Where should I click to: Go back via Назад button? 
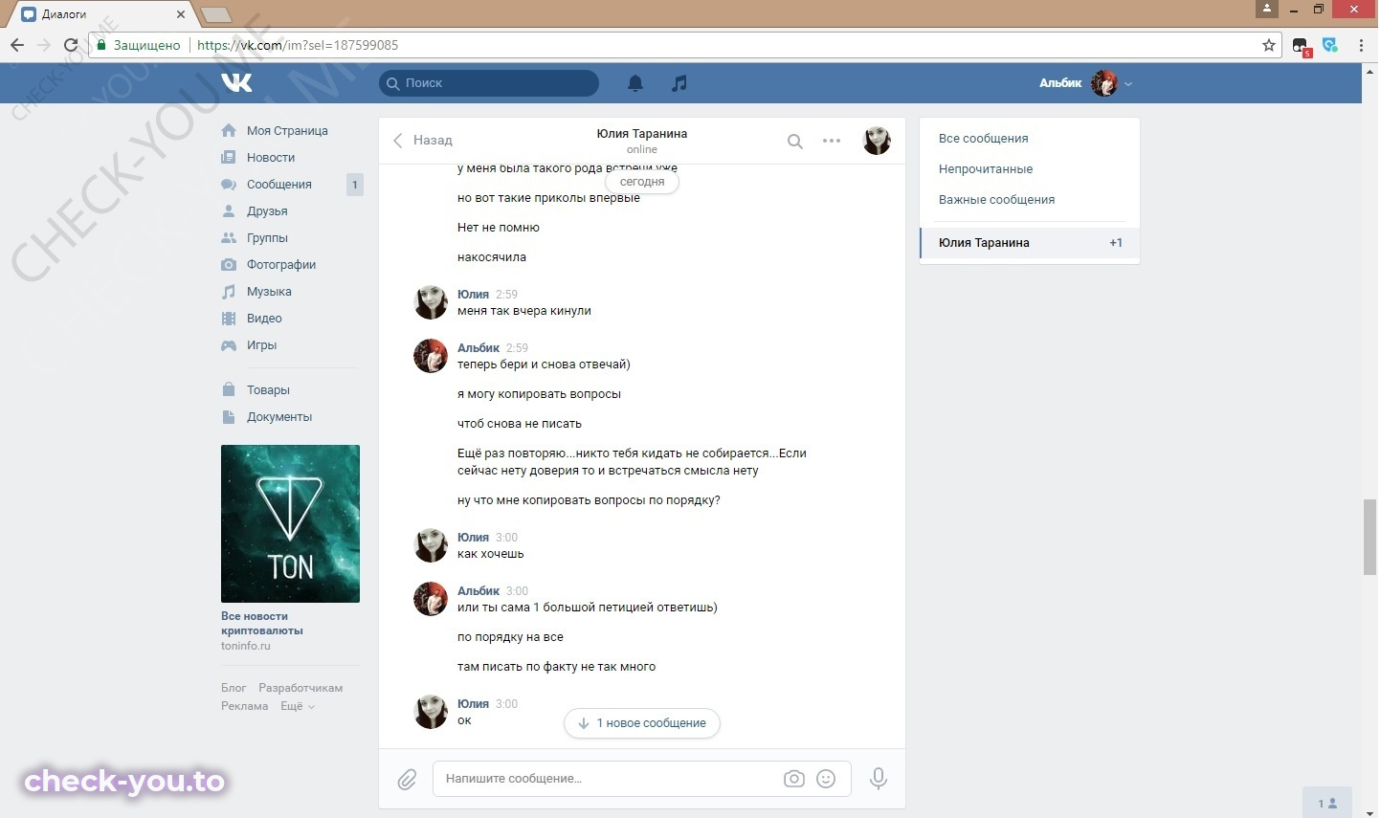pyautogui.click(x=422, y=141)
